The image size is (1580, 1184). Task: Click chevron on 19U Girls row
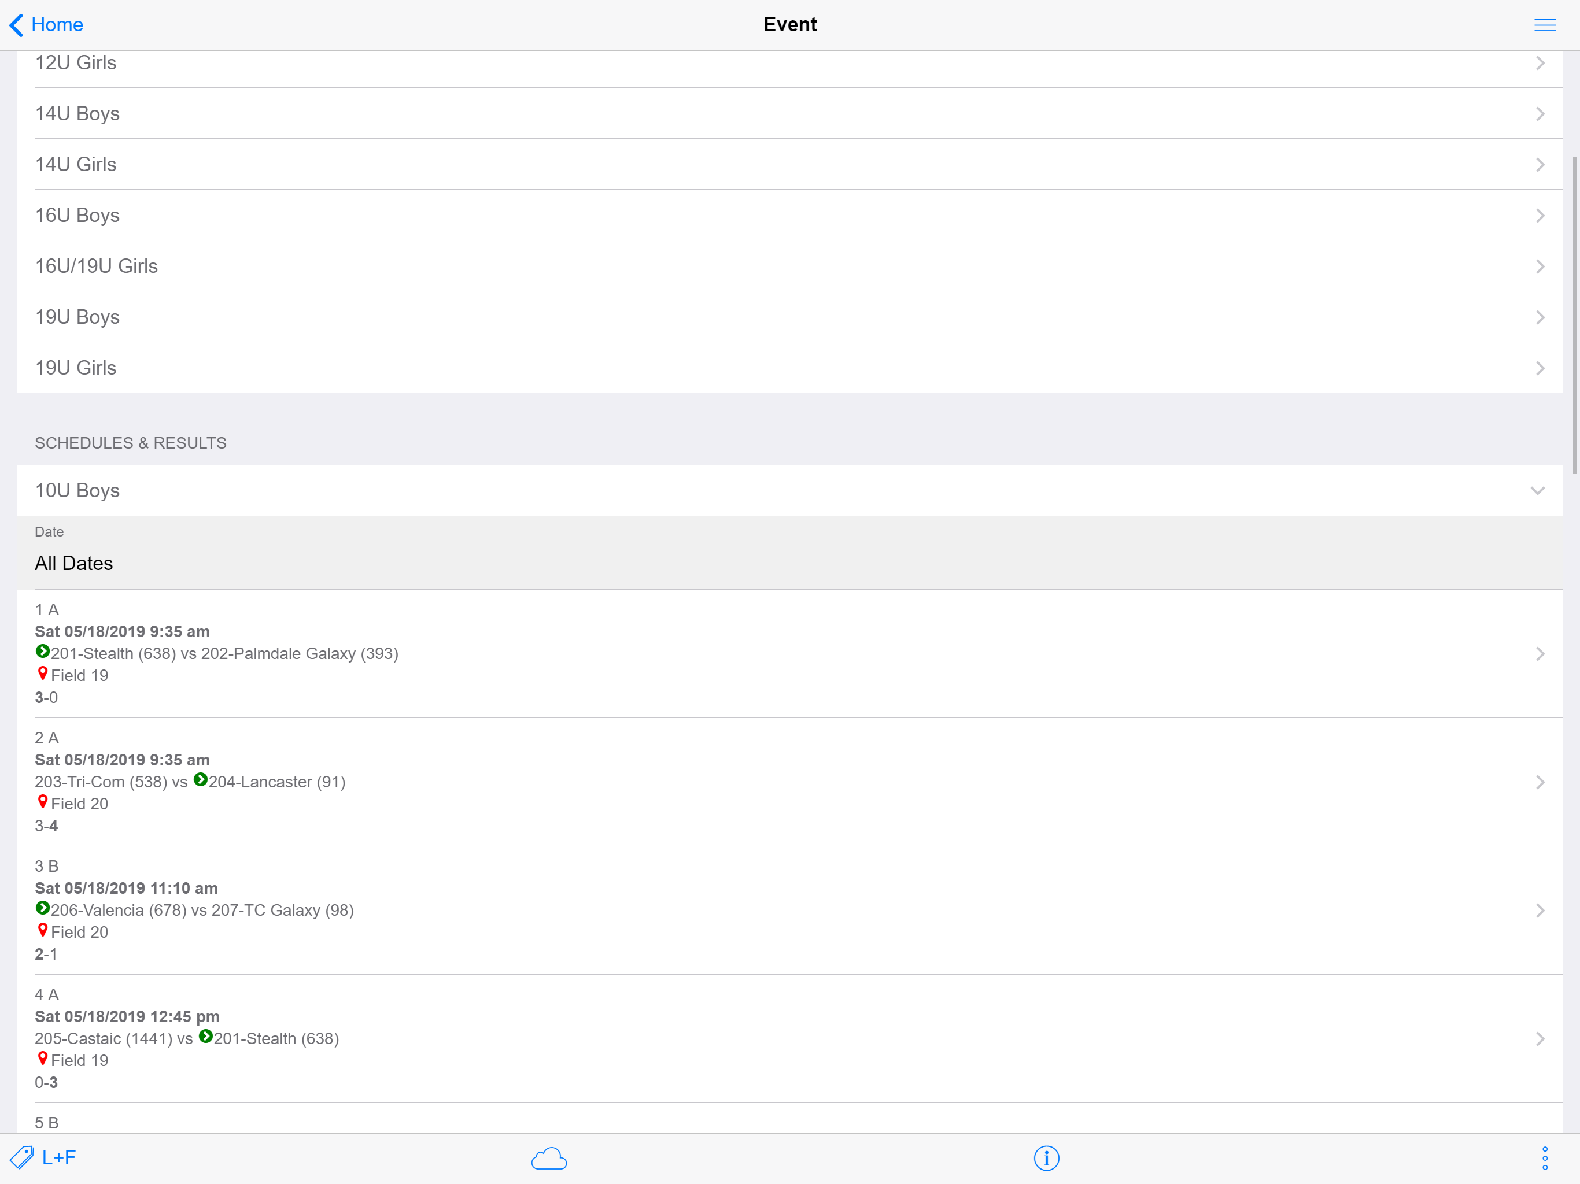coord(1540,368)
